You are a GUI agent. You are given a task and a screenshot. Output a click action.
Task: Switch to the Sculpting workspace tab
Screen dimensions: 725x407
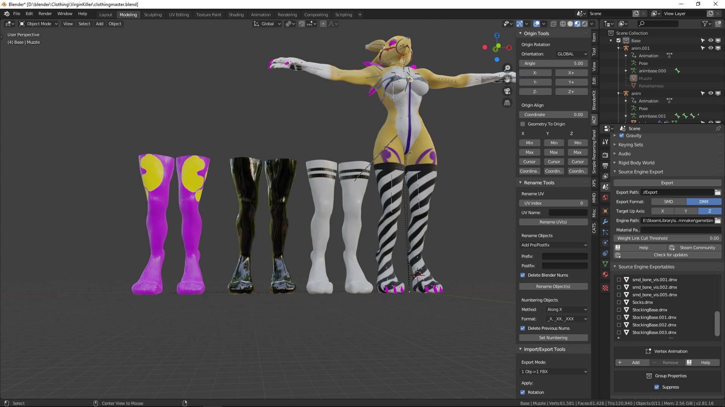click(x=153, y=15)
